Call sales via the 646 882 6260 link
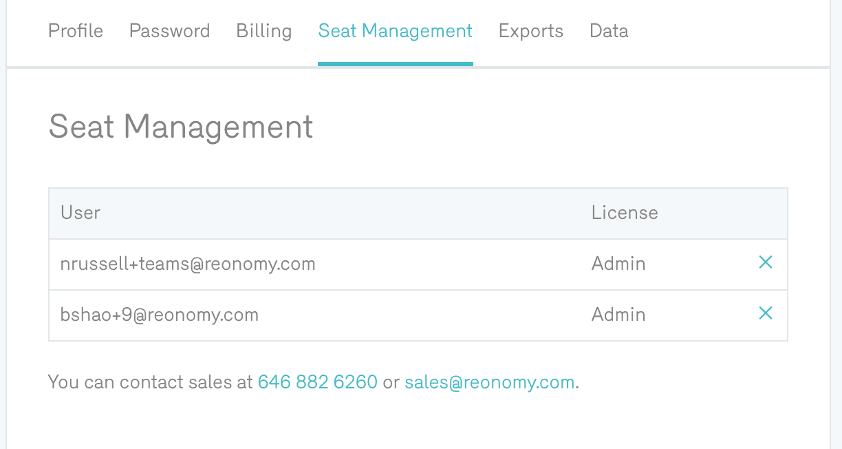 click(317, 382)
